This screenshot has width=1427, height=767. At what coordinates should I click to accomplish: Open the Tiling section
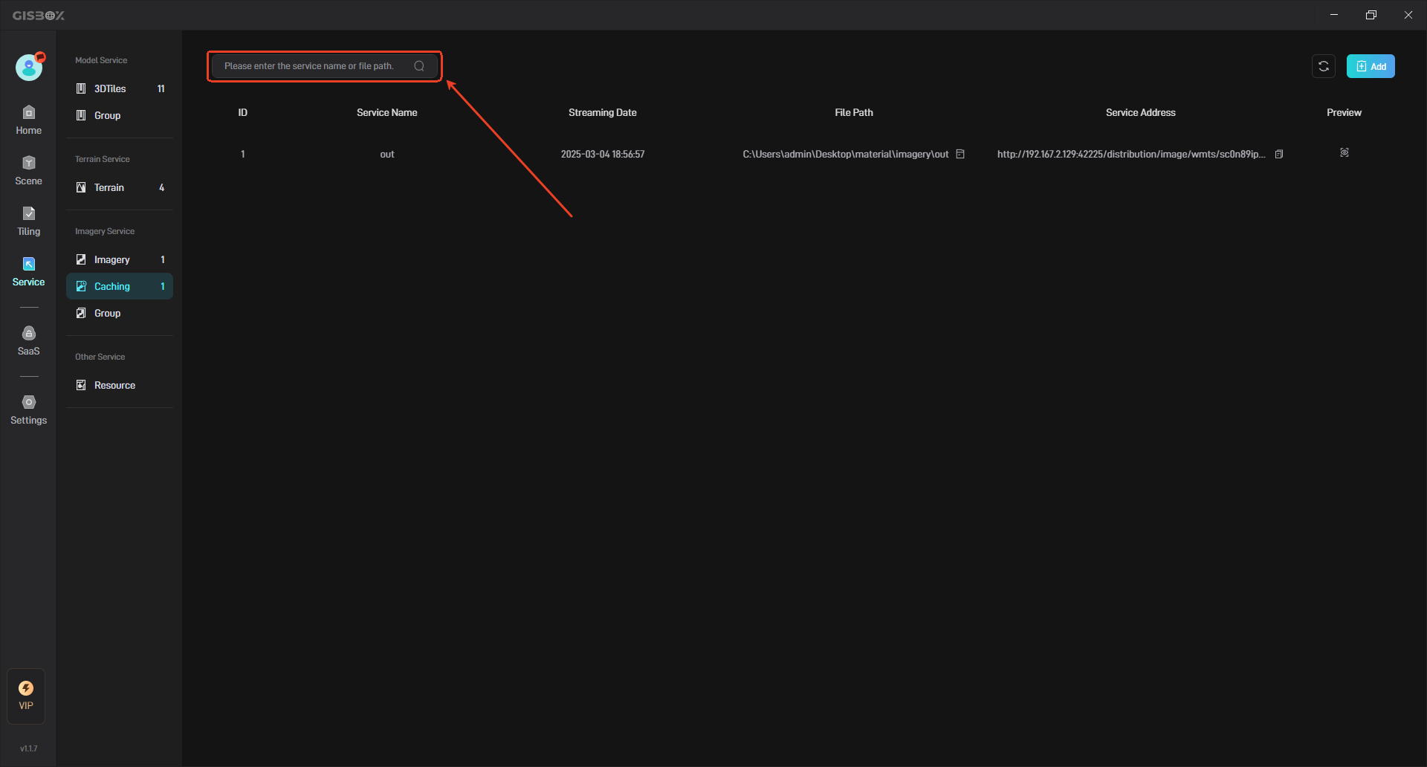point(28,221)
